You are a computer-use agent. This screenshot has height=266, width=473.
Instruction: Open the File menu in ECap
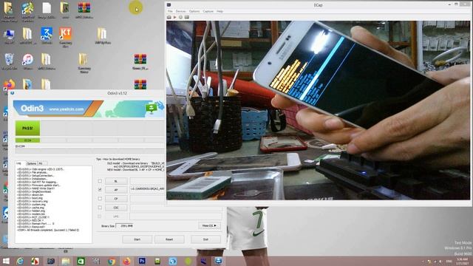coord(170,11)
